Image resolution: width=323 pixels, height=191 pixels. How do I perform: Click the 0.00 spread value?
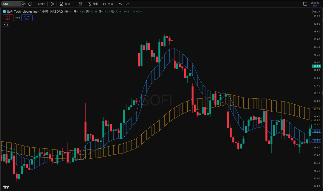tap(17, 18)
